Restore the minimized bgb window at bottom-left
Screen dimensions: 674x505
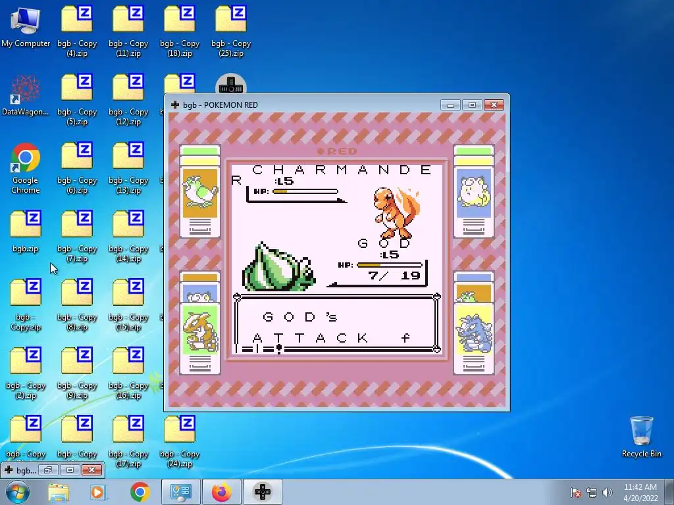[48, 470]
